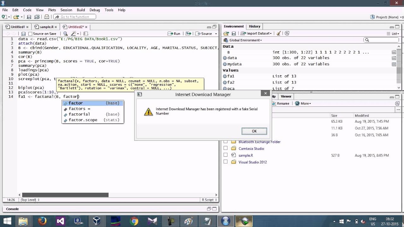The width and height of the screenshot is (404, 227).
Task: Open the (Top Level) scope selector
Action: coord(30,200)
